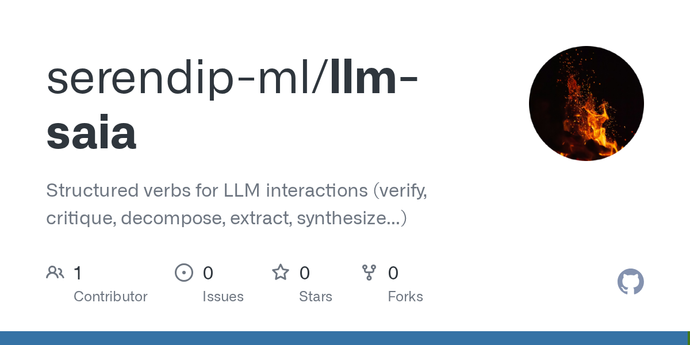
Task: Click the forks count number 0
Action: coord(393,273)
